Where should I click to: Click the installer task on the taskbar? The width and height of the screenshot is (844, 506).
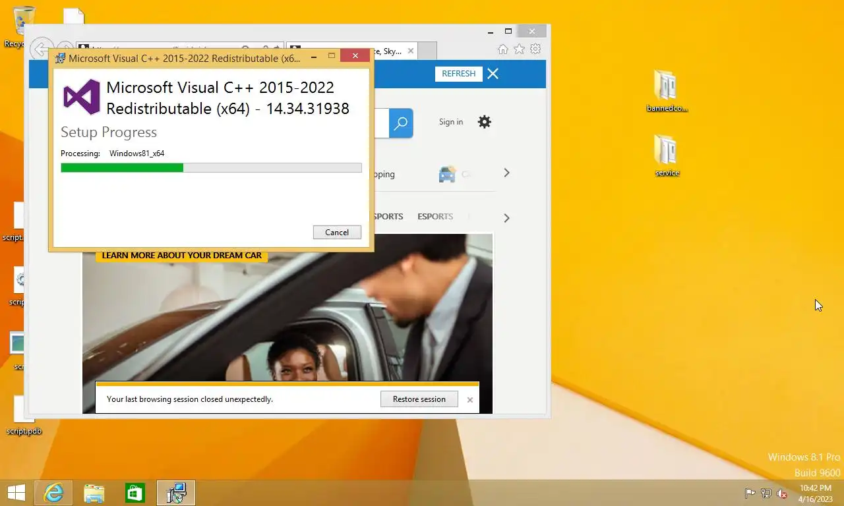176,493
